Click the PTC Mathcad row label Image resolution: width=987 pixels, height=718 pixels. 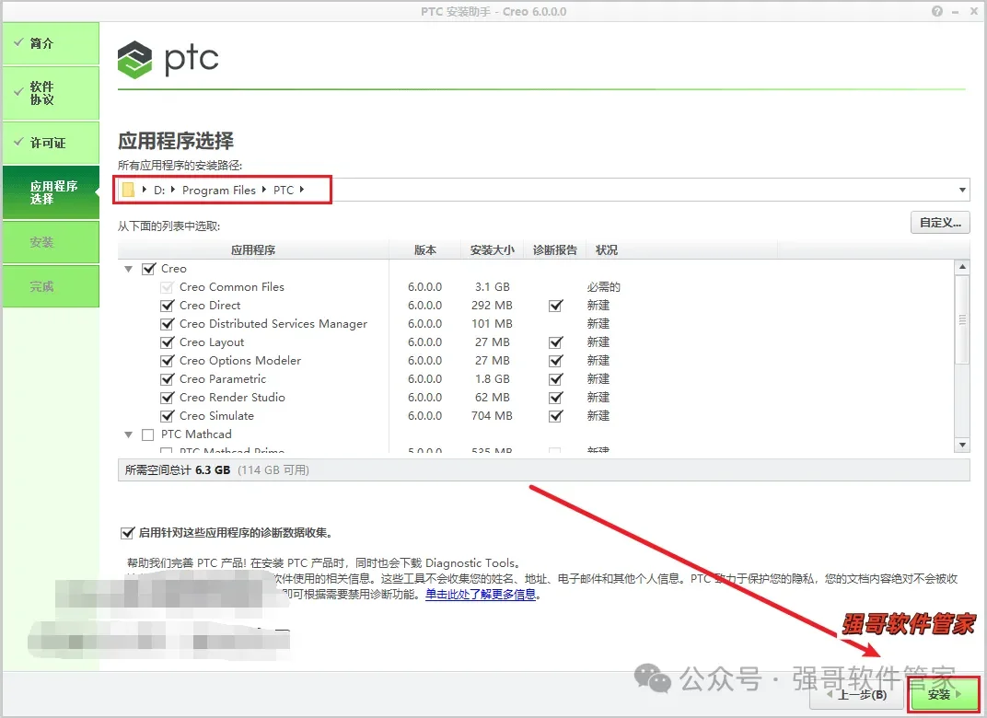(x=196, y=434)
